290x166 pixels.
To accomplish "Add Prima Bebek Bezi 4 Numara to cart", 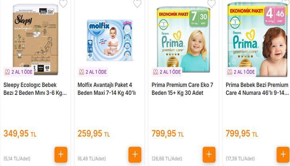I will point(283,155).
